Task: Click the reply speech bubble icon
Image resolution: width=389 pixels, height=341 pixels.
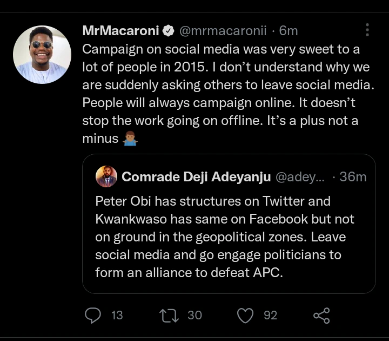Action: [93, 315]
